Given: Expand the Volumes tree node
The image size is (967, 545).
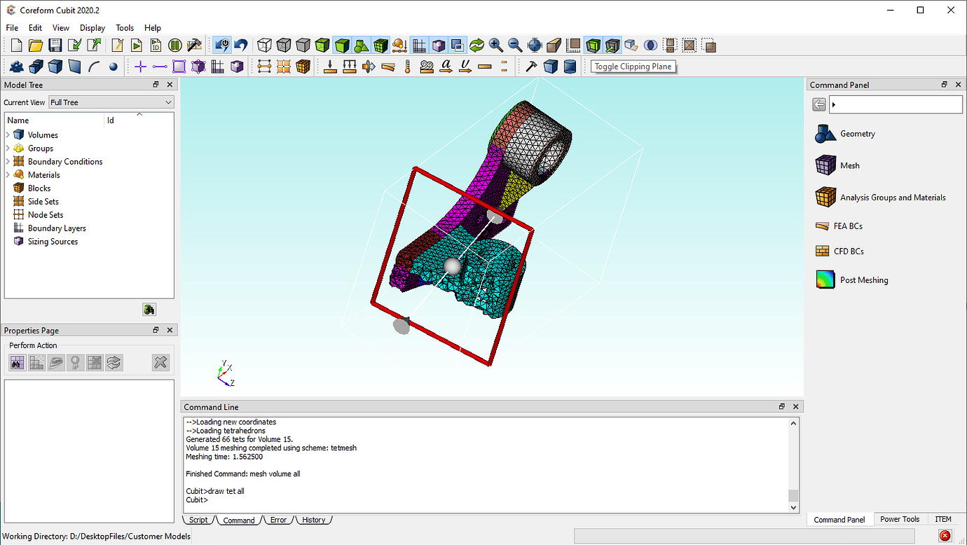Looking at the screenshot, I should coord(8,134).
